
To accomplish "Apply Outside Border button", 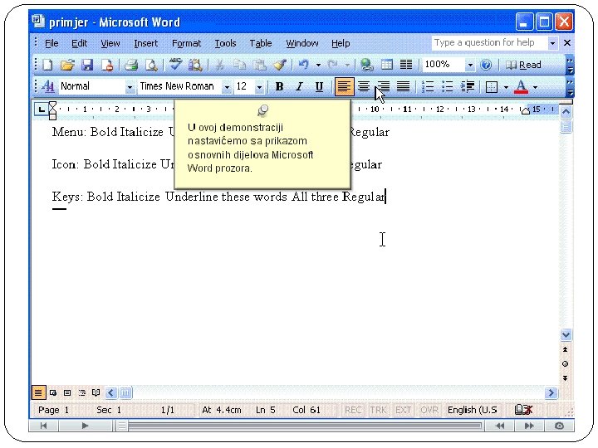I will pyautogui.click(x=492, y=87).
